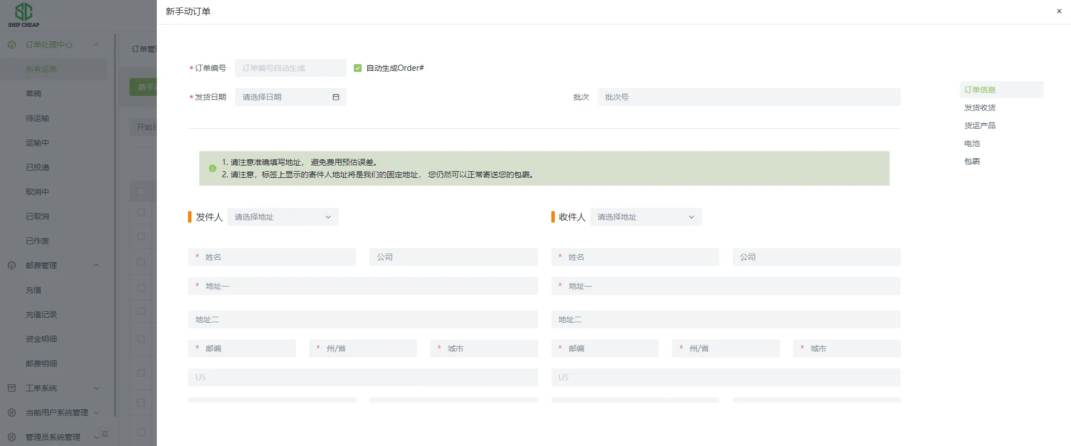Screen dimensions: 1071x446
Task: Open the 发件人 address dropdown
Action: pos(282,217)
